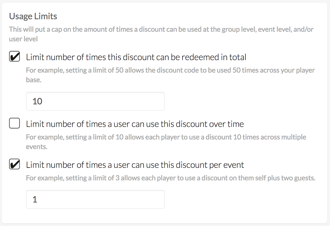Uncheck the total redemption limit checkbox

click(x=14, y=57)
